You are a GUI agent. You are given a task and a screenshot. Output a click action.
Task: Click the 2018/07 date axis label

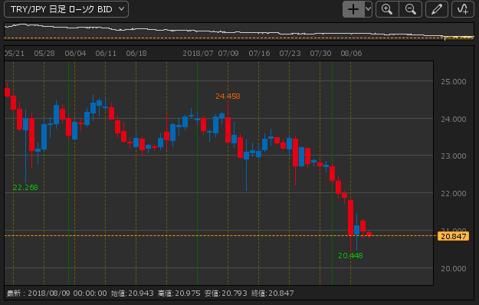(x=198, y=54)
